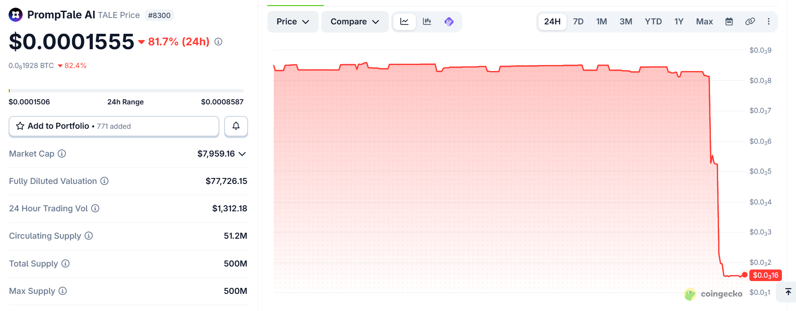Open the purple diamond chart tool
This screenshot has width=796, height=311.
pos(449,21)
